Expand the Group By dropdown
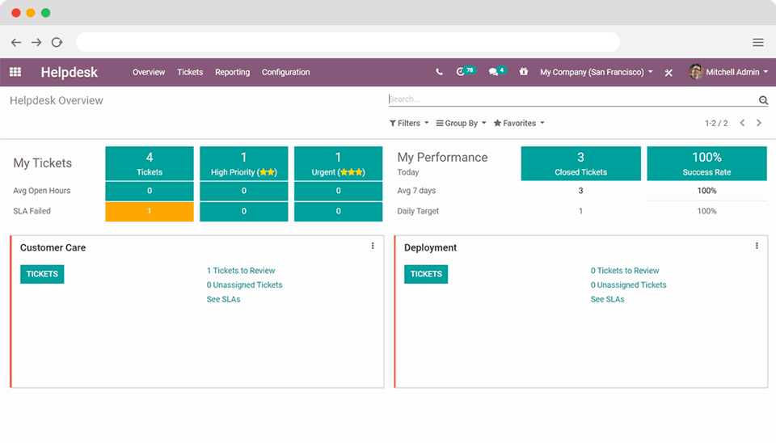 pyautogui.click(x=461, y=123)
